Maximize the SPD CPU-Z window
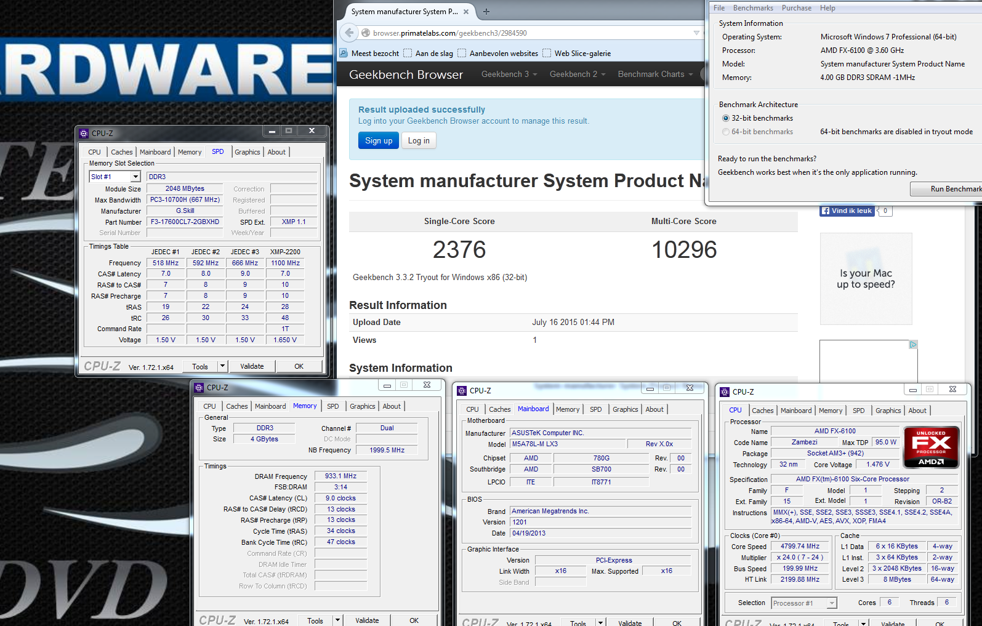Image resolution: width=982 pixels, height=626 pixels. (x=288, y=131)
